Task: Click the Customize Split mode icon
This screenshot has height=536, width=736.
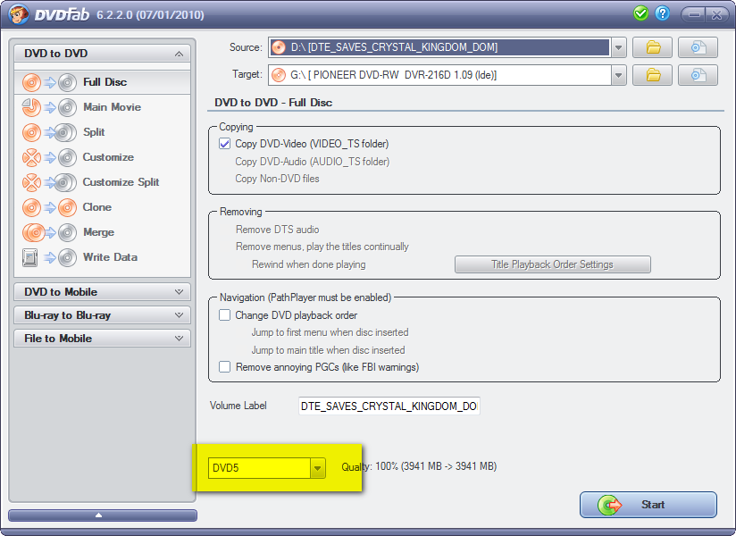Action: pyautogui.click(x=49, y=182)
